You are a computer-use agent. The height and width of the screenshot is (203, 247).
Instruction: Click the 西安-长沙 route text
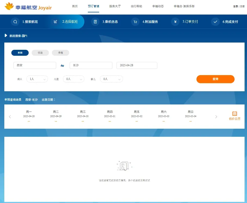[32, 100]
